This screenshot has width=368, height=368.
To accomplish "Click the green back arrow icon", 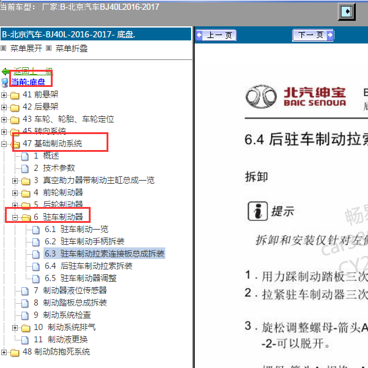I will [x=6, y=72].
